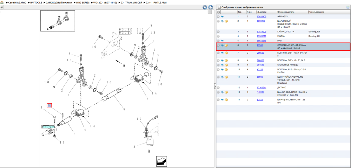
Task: Click plus icon for ДАТЧИК row
Action: pos(218,88)
